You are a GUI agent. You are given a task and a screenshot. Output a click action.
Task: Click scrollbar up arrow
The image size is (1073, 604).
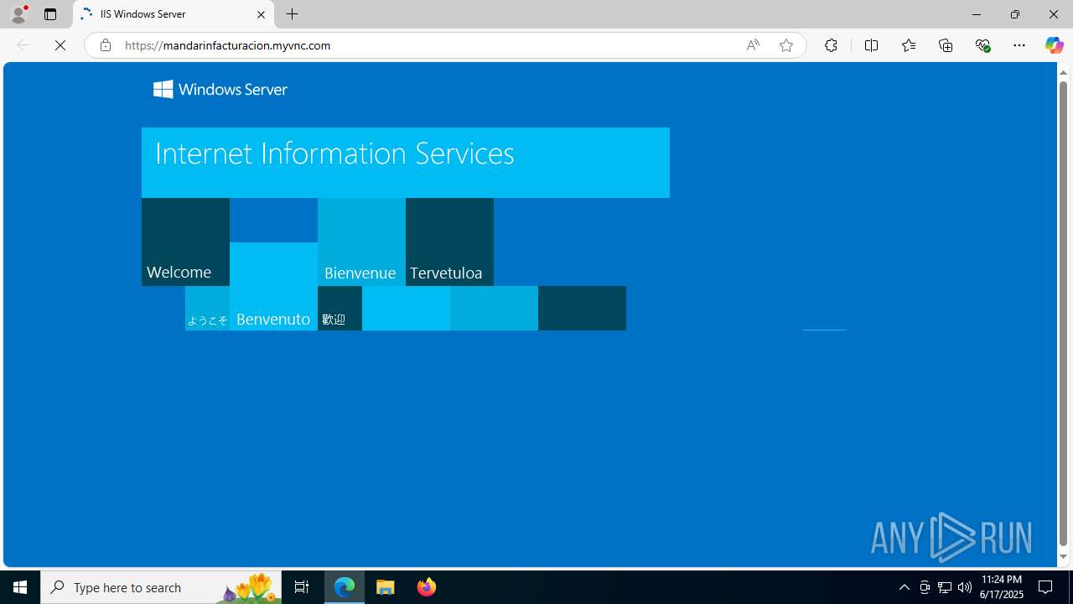tap(1063, 72)
